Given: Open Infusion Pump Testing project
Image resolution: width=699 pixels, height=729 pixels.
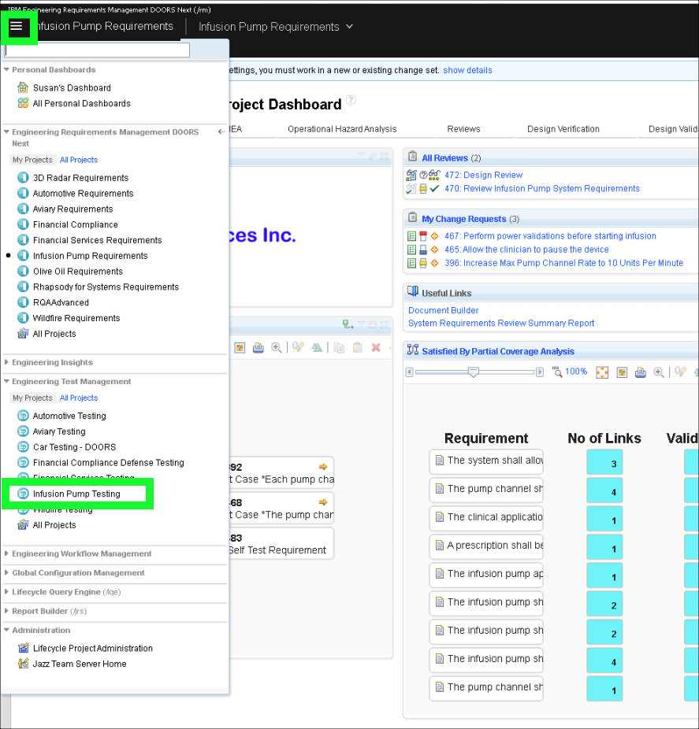Looking at the screenshot, I should (76, 494).
